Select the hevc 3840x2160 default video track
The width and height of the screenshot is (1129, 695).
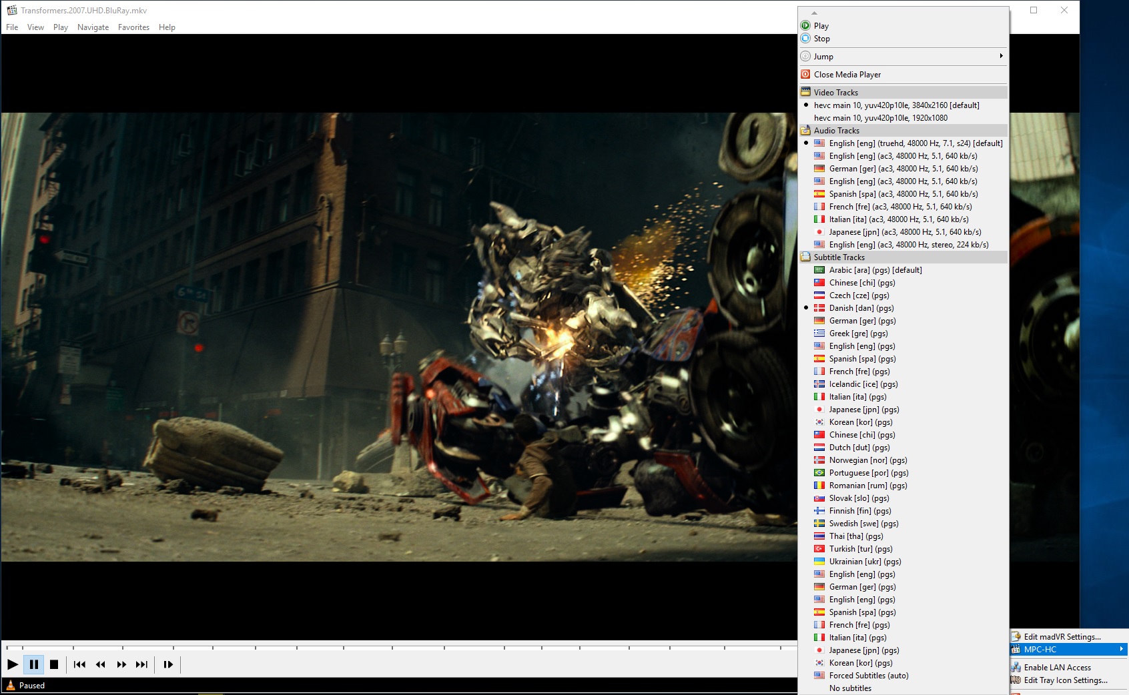coord(903,105)
